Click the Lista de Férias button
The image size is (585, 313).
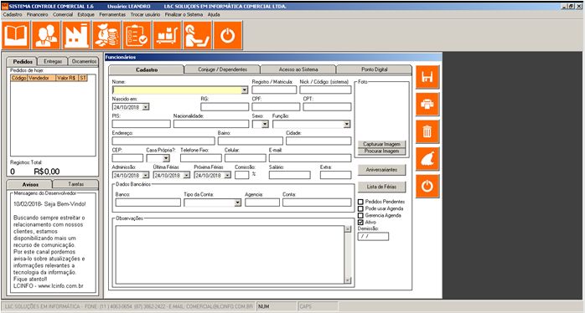381,187
